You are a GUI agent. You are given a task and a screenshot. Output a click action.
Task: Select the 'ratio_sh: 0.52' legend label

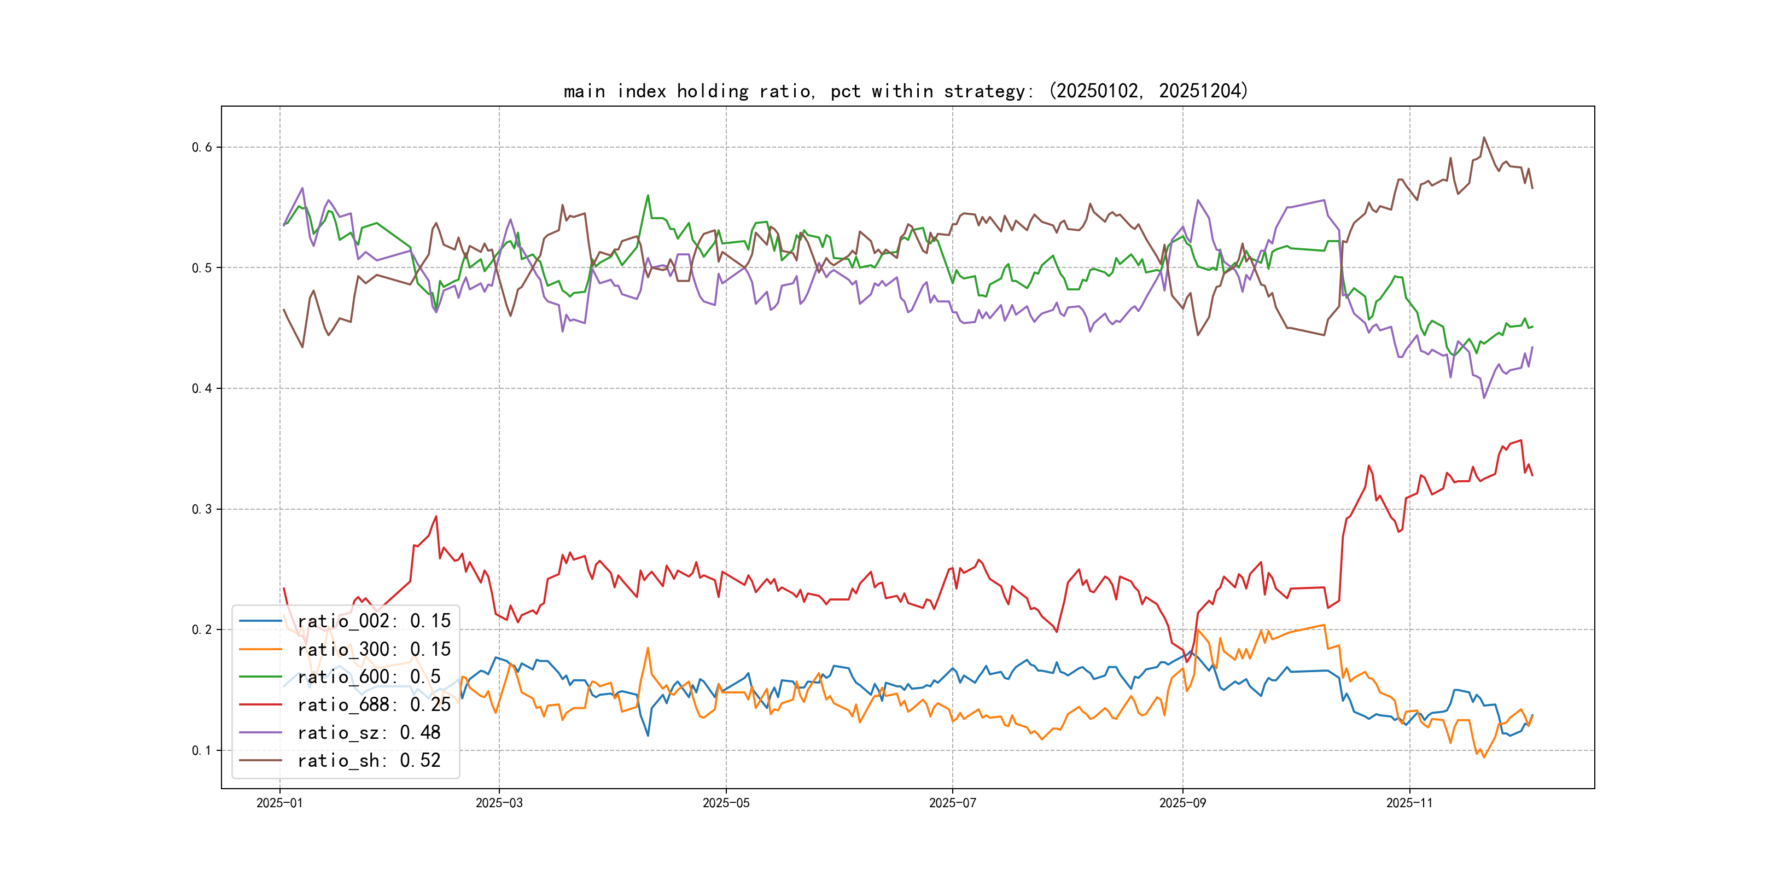point(369,760)
